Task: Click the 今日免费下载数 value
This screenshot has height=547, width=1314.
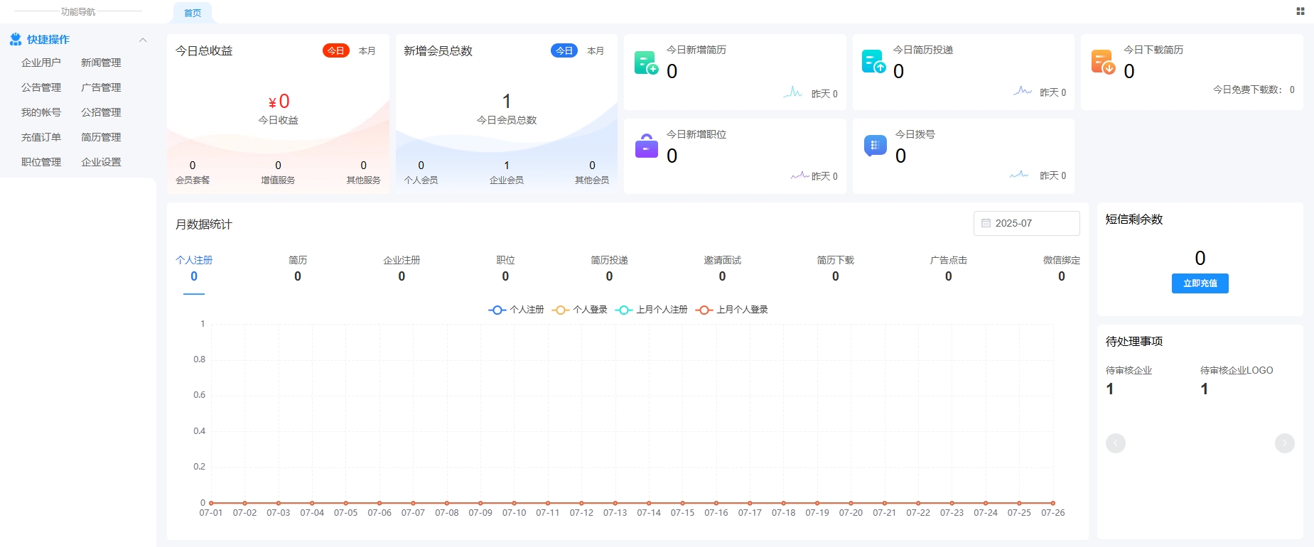Action: [1292, 90]
